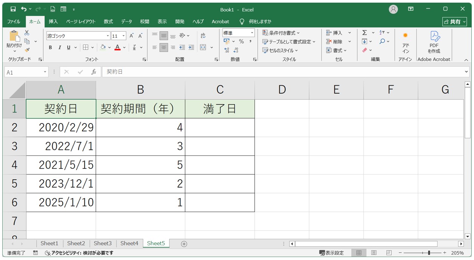The width and height of the screenshot is (474, 260).
Task: Toggle left horizontal alignment
Action: 155,48
